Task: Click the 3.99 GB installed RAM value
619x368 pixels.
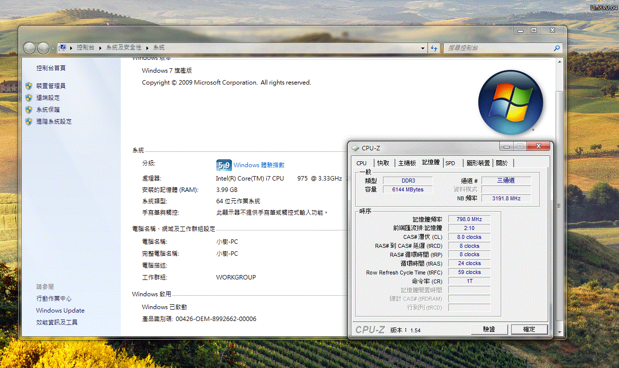Action: (227, 190)
